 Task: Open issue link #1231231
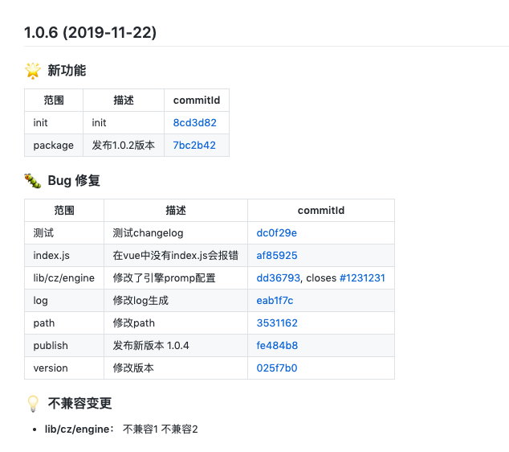362,278
